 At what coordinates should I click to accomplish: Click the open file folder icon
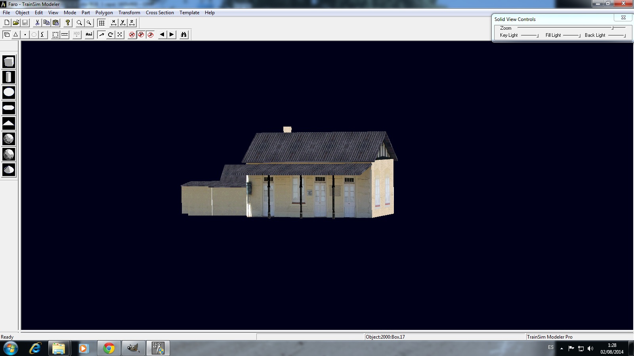16,23
